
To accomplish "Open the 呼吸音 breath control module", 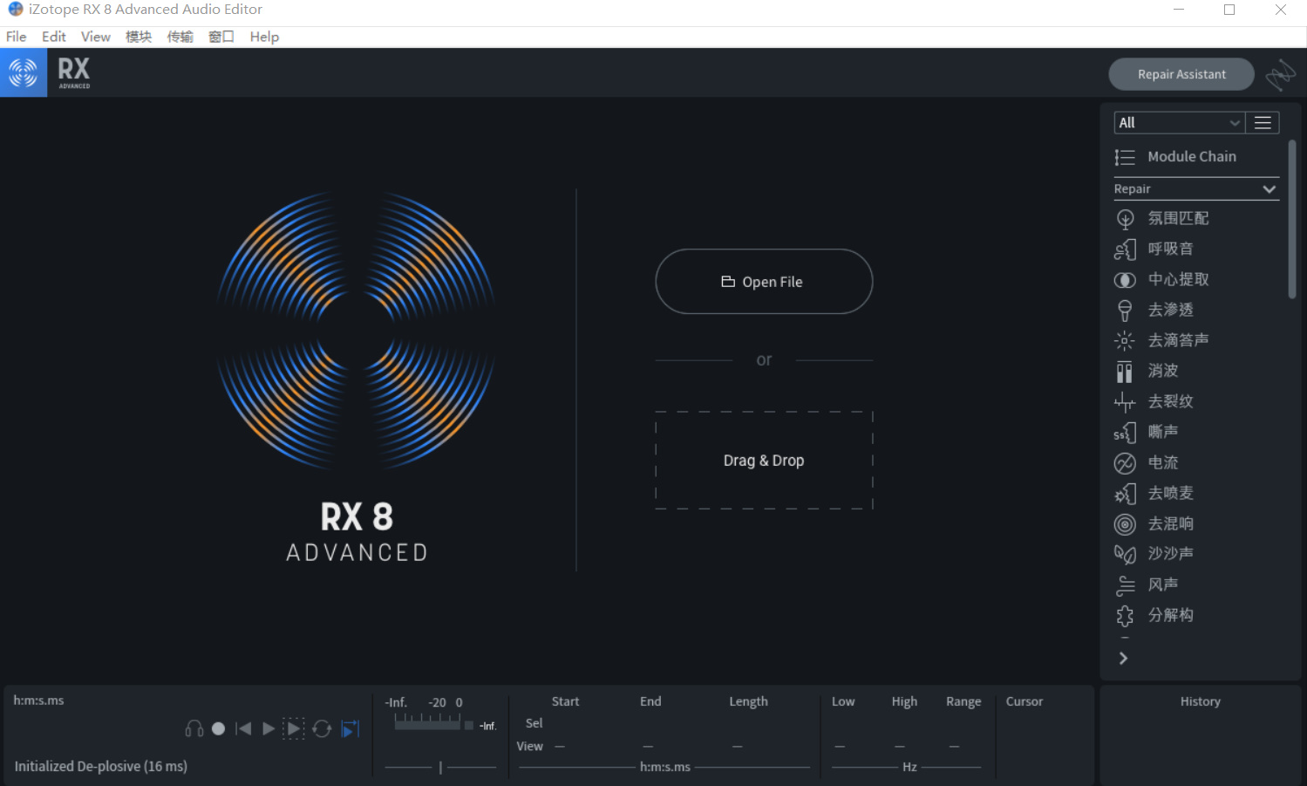I will tap(1154, 249).
